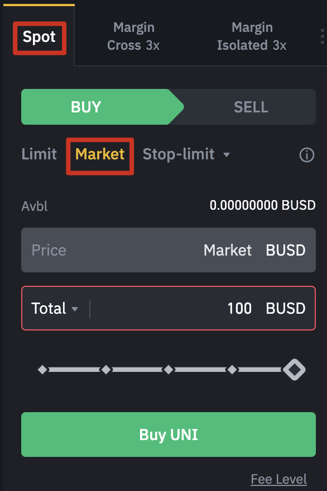Click the Buy UNI button
327x491 pixels.
click(x=169, y=435)
